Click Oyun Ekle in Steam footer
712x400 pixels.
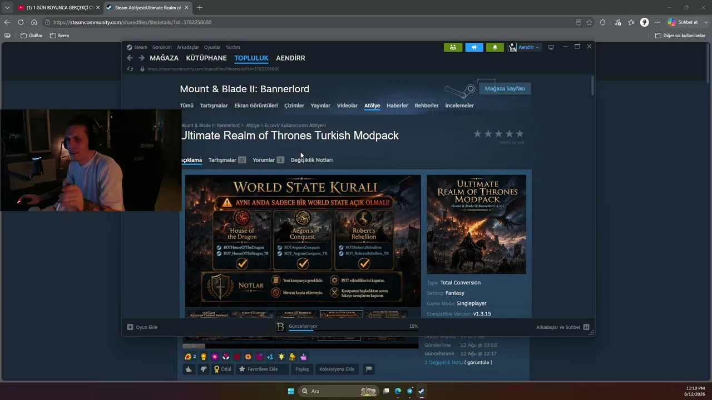(x=142, y=327)
